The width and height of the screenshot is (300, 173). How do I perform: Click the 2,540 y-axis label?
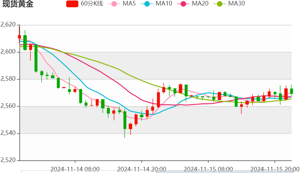(x=8, y=133)
